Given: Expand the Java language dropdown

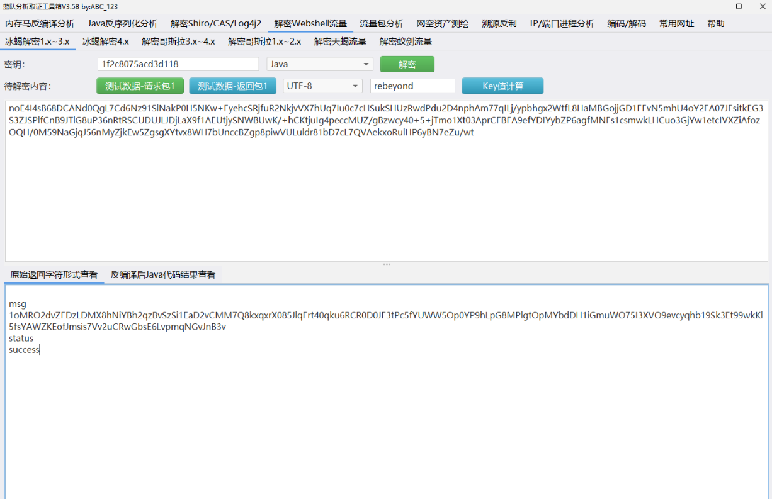Looking at the screenshot, I should (x=320, y=64).
